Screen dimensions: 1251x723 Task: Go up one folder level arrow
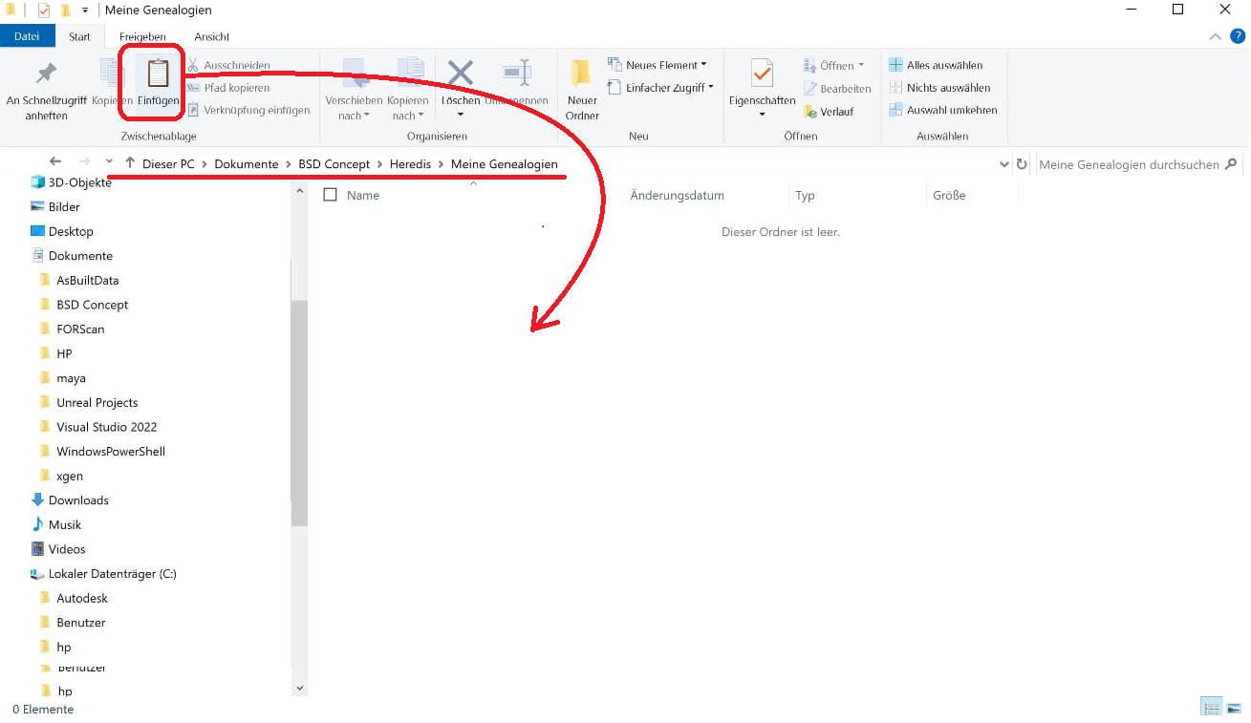pyautogui.click(x=130, y=163)
